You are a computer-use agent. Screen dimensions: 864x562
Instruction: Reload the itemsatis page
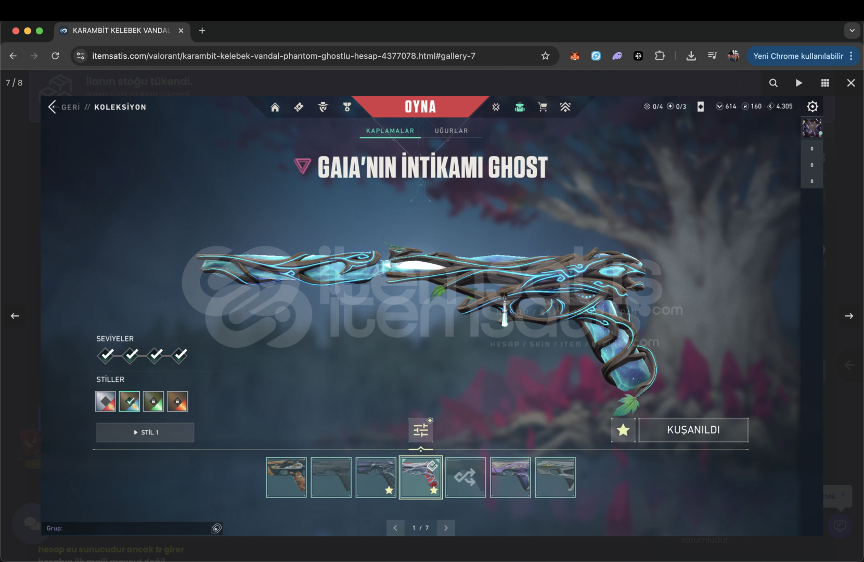click(55, 56)
